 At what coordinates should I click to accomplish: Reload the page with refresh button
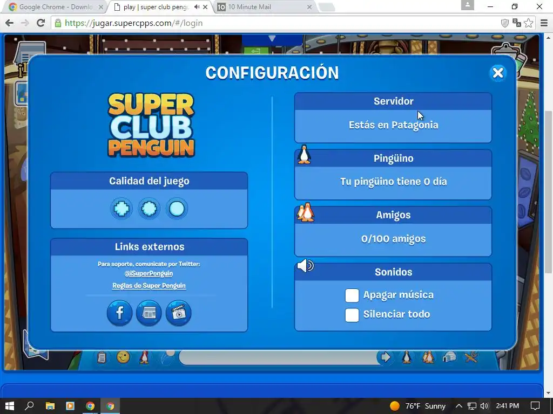[x=41, y=23]
